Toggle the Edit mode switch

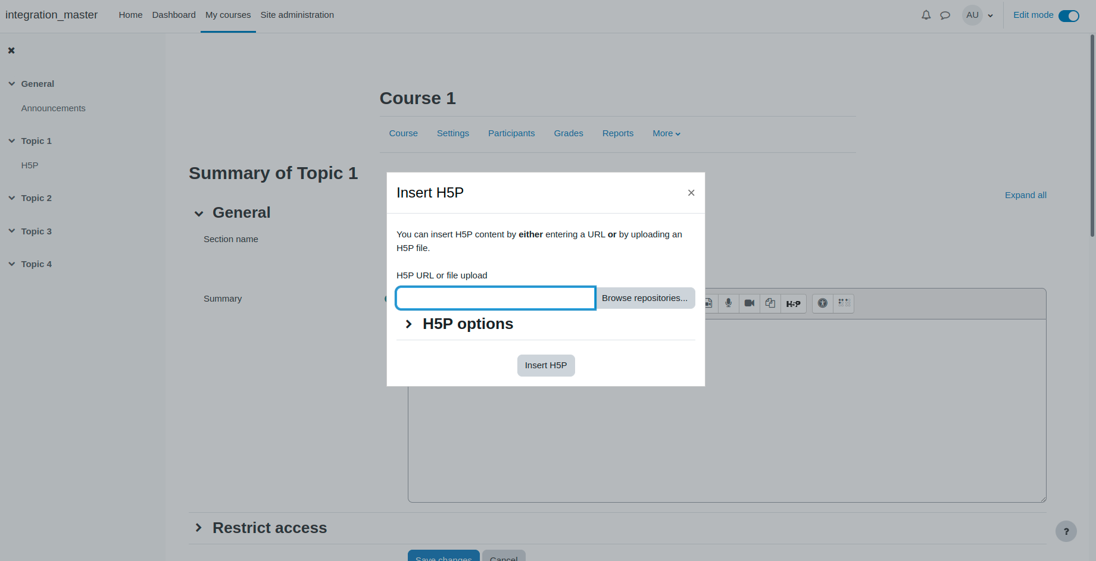tap(1069, 16)
